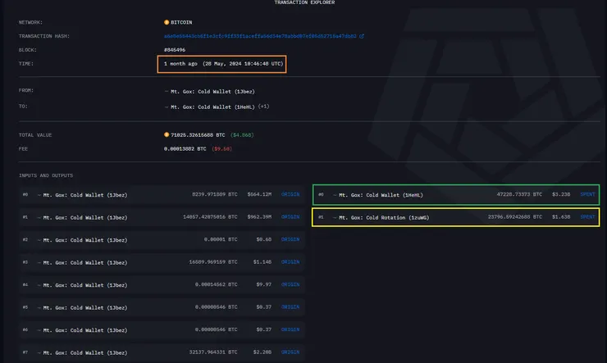The height and width of the screenshot is (363, 607).
Task: Click the Bitcoin network coin icon
Action: 167,22
